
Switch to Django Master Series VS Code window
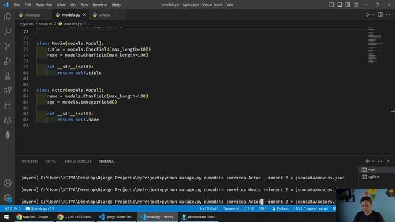coord(116,217)
